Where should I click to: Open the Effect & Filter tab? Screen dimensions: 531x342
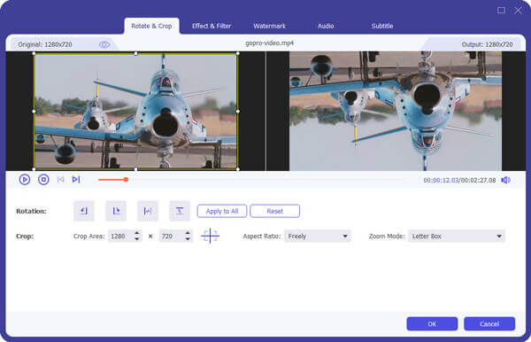pos(212,26)
